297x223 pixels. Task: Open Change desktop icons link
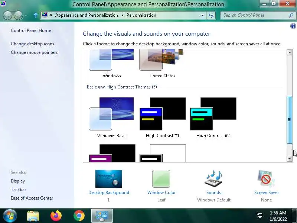[x=33, y=44]
